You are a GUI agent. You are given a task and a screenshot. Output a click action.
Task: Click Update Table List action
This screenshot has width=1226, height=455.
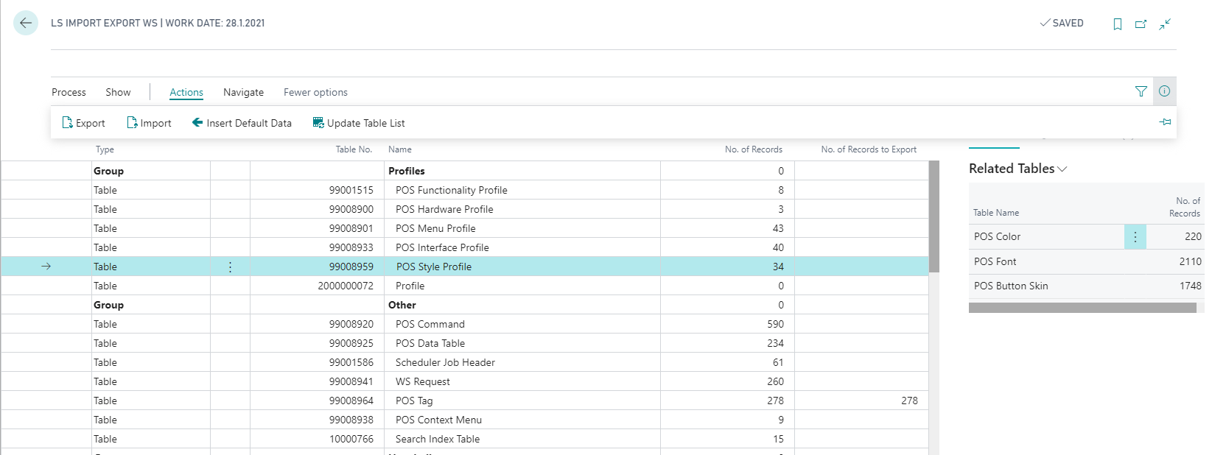coord(359,123)
